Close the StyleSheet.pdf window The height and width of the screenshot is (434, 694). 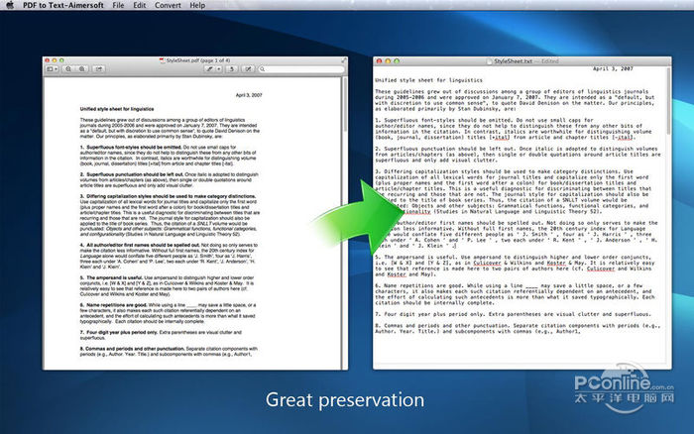[48, 60]
